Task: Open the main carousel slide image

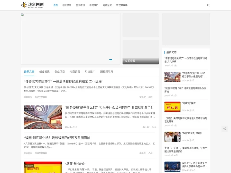Action: click(71, 39)
